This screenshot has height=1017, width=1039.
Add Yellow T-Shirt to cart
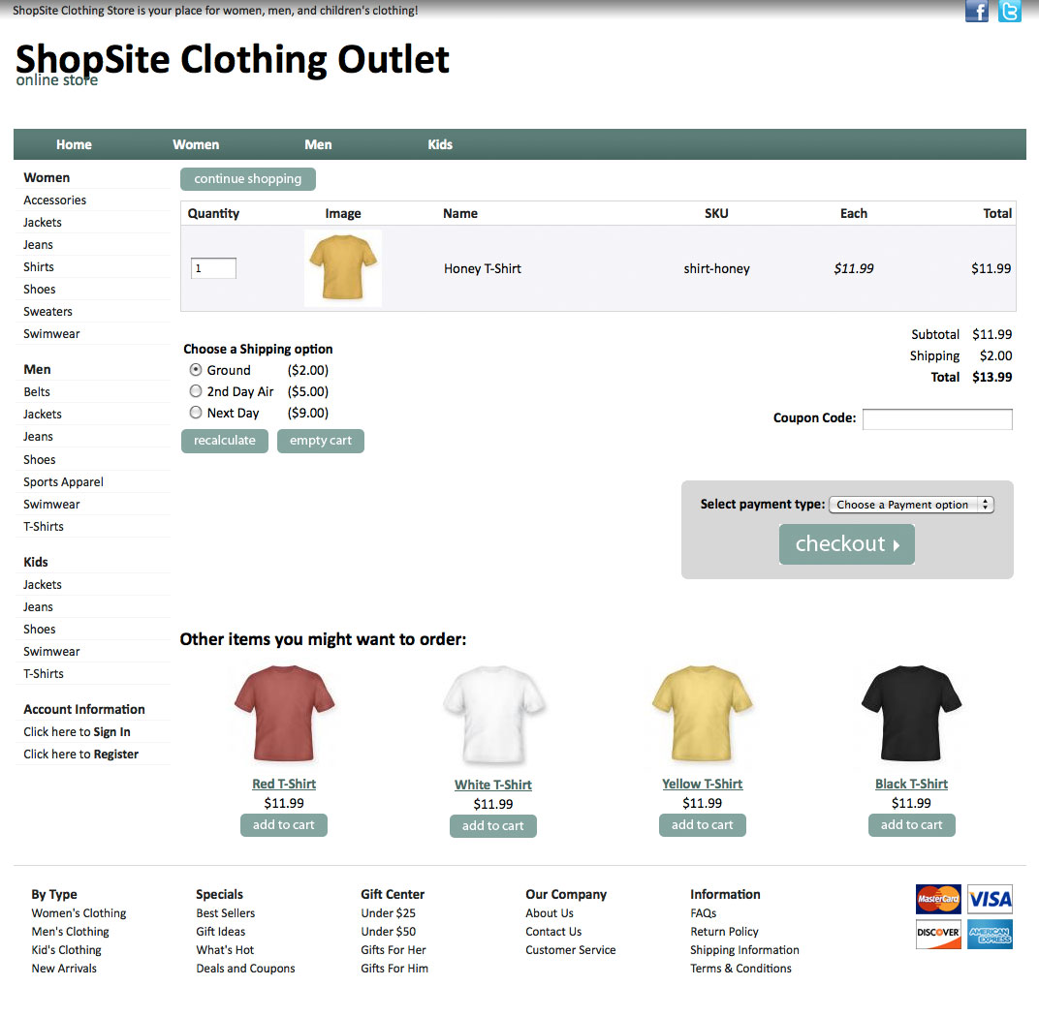tap(702, 825)
